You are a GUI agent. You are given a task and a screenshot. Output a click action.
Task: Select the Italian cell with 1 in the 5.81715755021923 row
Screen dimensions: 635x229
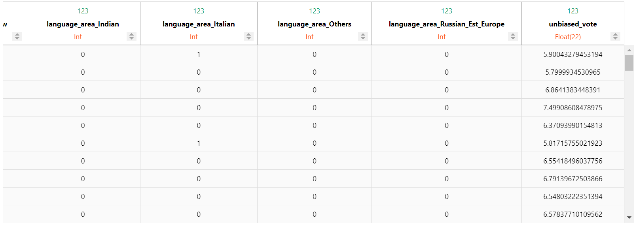[199, 143]
